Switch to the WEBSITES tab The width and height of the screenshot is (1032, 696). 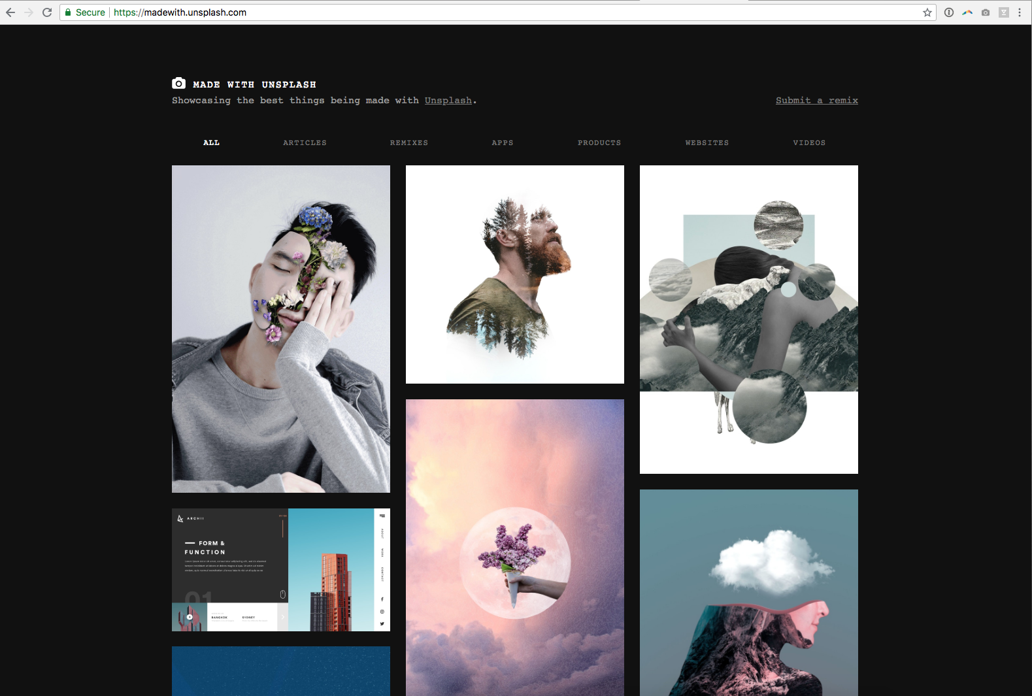707,142
